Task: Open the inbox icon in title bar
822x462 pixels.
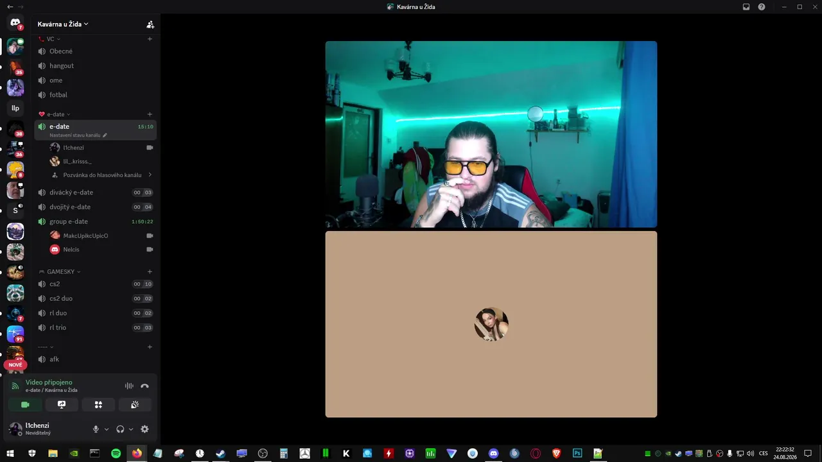Action: pos(746,6)
